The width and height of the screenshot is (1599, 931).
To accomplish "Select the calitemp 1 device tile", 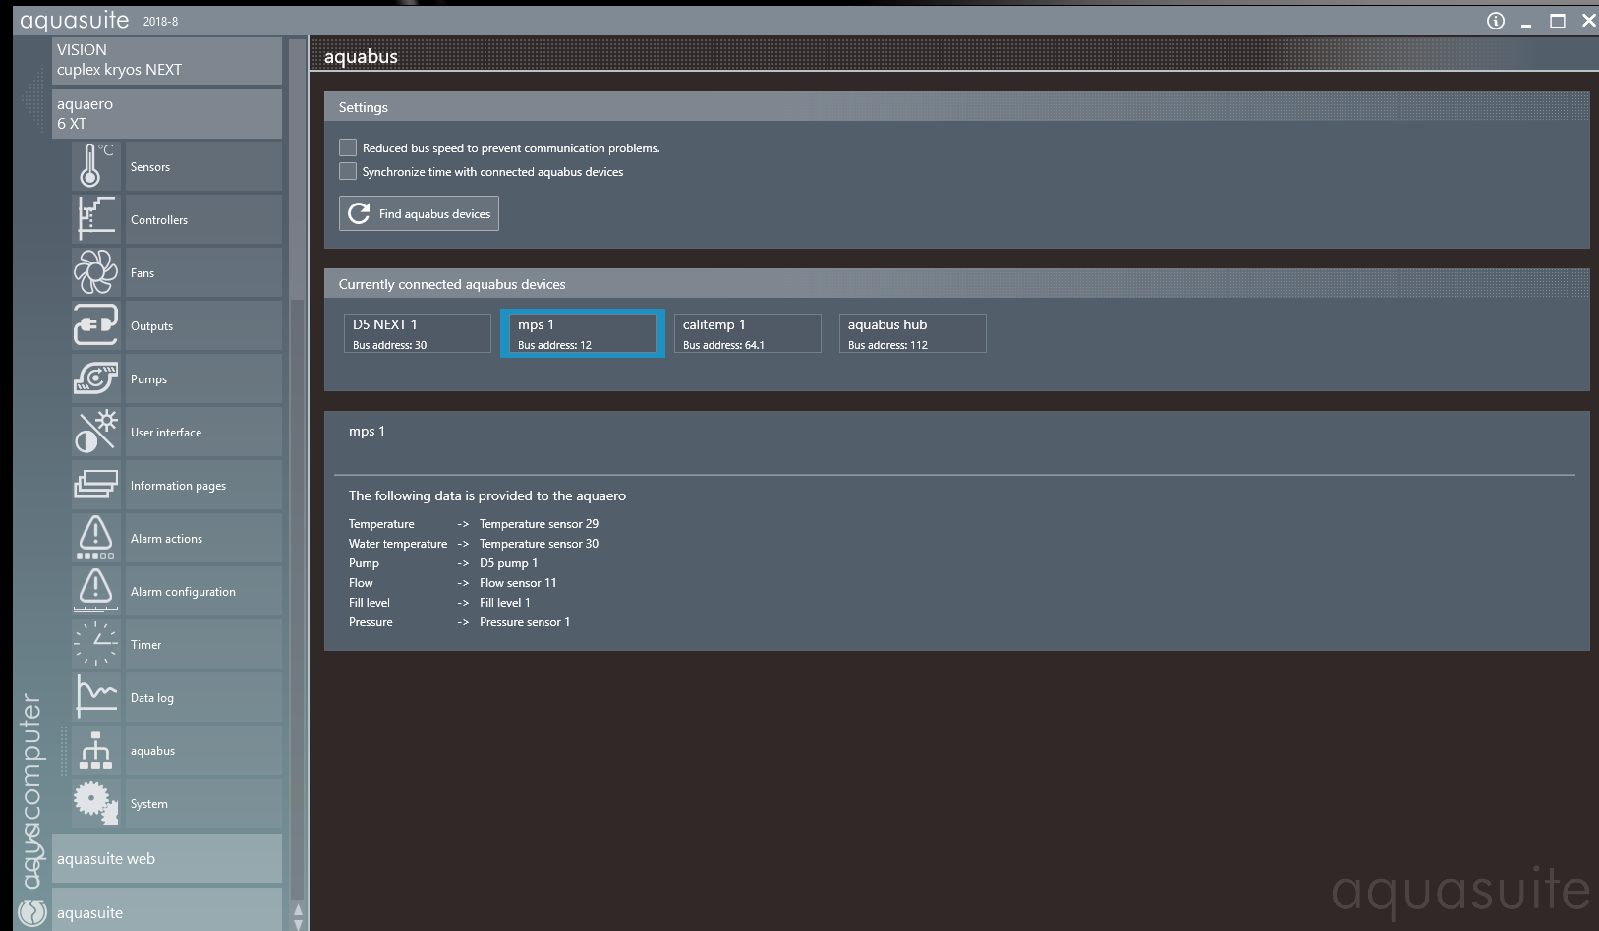I will (x=747, y=333).
